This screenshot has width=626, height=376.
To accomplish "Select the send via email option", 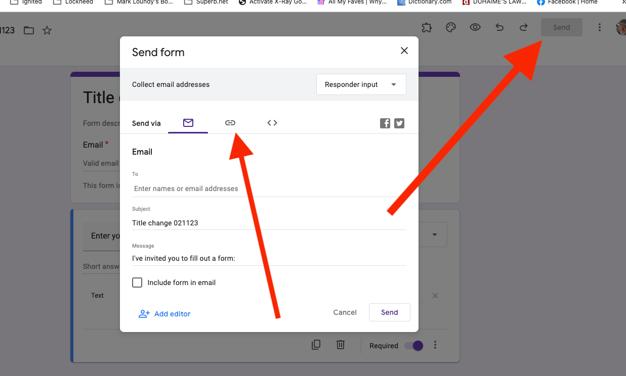I will pos(188,123).
